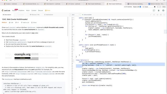Open the editor settings gear icon
Image resolution: width=167 pixels, height=94 pixels.
pyautogui.click(x=161, y=15)
